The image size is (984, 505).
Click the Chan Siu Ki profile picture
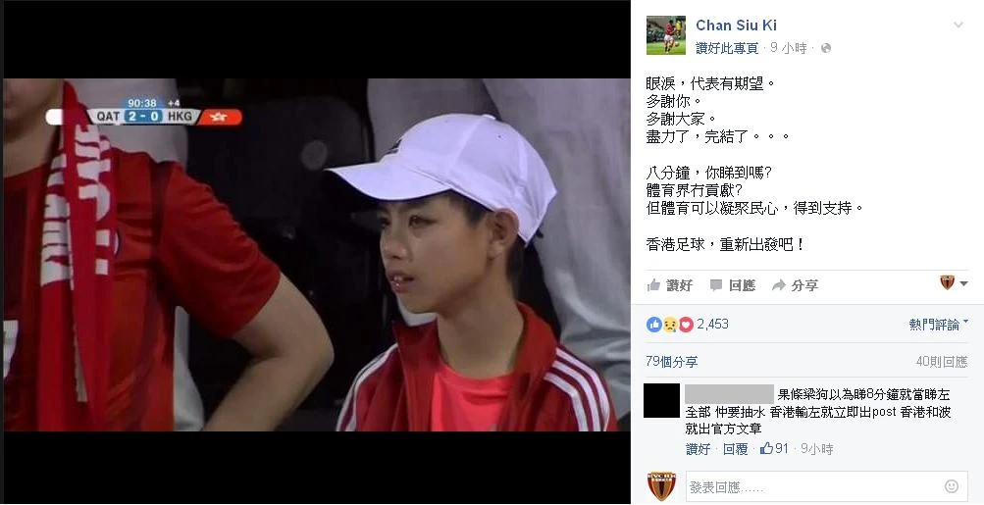tap(666, 35)
